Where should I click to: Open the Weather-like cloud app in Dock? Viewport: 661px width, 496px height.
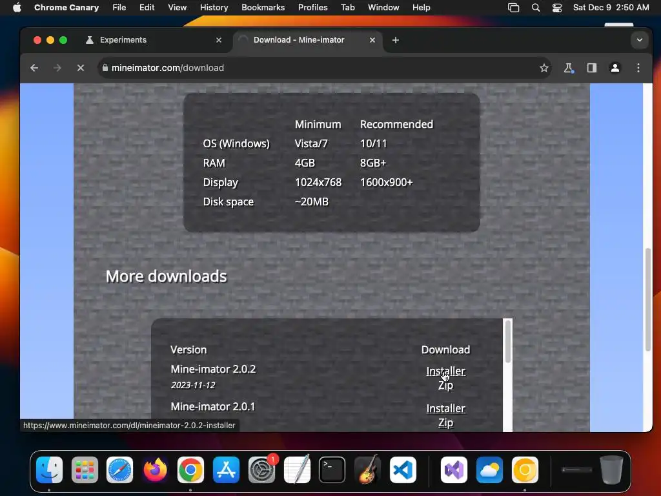coord(489,470)
